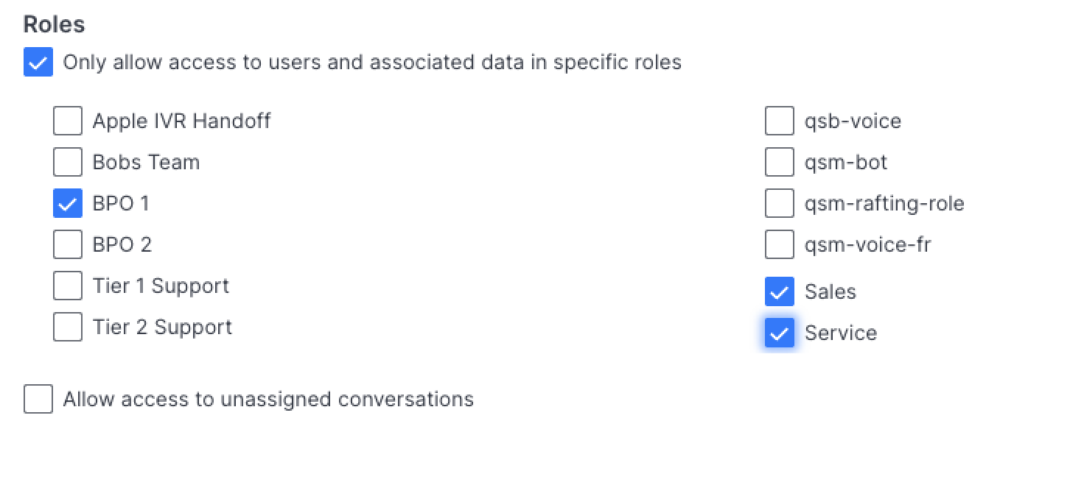Enable the Apple IVR Handoff role
The height and width of the screenshot is (499, 1070).
pyautogui.click(x=68, y=121)
